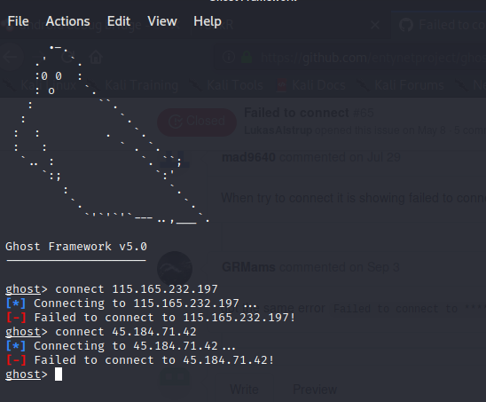Click lock icon in browser address bar

[x=247, y=58]
